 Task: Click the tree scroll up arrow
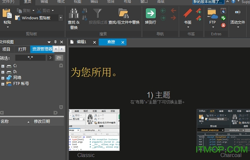coord(61,65)
